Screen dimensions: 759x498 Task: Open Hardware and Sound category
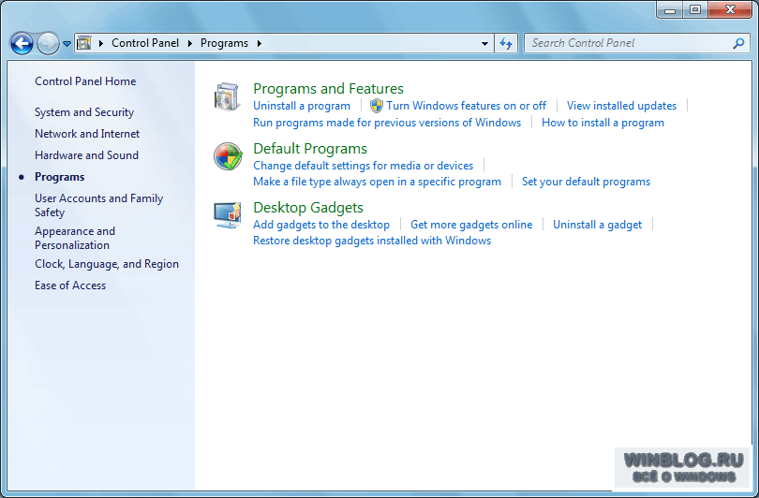click(x=86, y=155)
